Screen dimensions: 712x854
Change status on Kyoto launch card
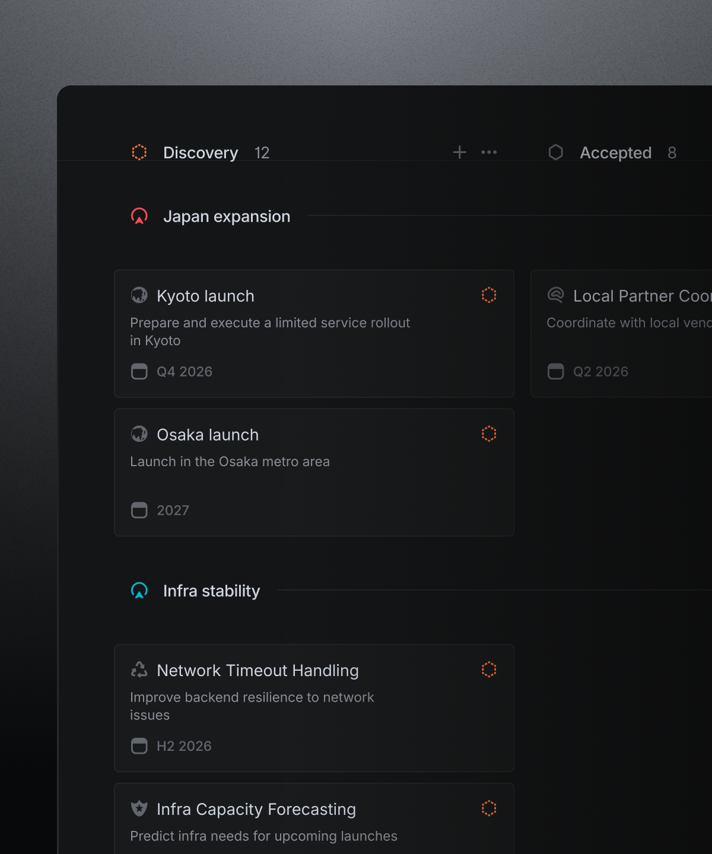[x=489, y=295]
